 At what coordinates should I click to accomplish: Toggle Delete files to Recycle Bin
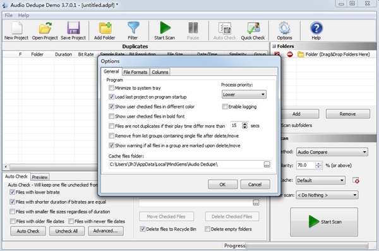coord(143,229)
